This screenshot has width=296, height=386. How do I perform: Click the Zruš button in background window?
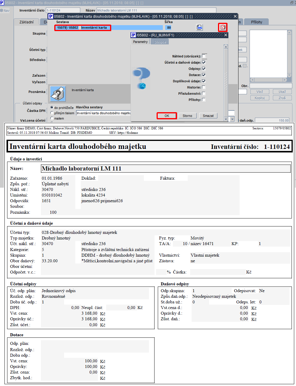coord(282,98)
